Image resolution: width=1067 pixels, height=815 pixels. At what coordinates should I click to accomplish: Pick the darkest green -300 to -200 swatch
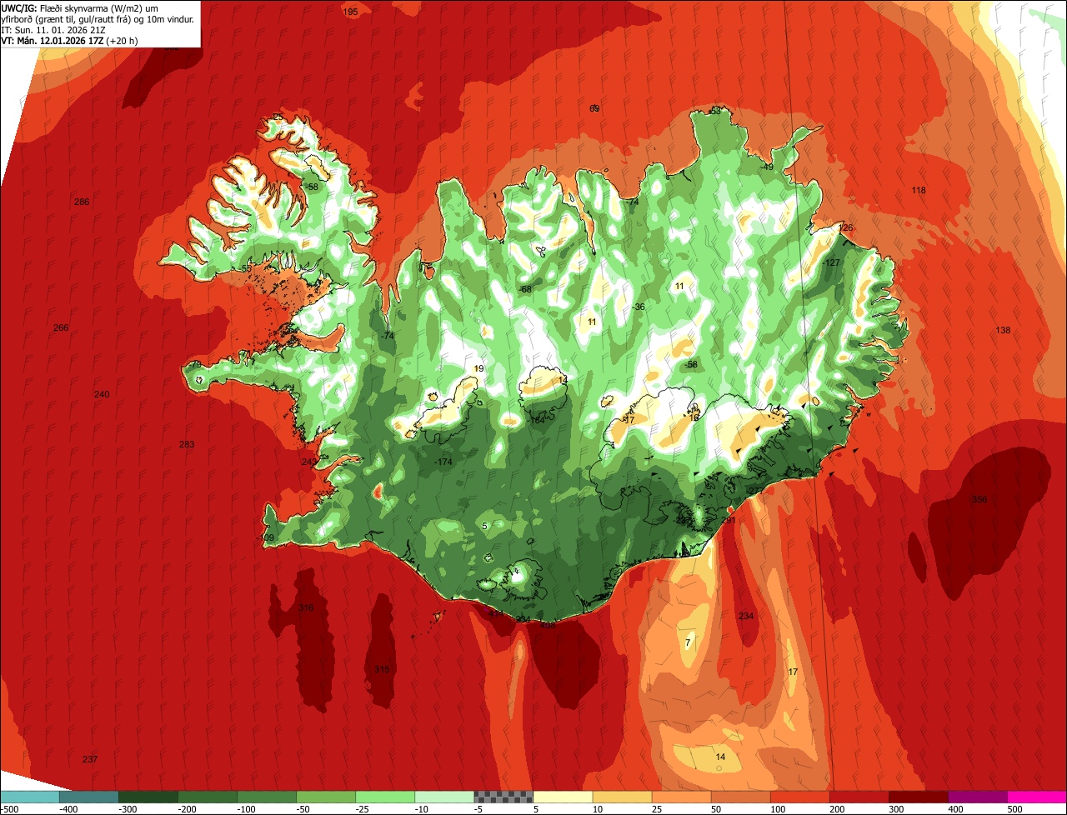point(148,797)
